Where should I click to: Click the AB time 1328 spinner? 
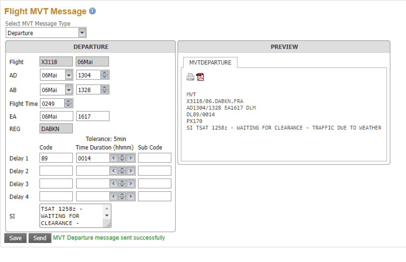tap(104, 90)
